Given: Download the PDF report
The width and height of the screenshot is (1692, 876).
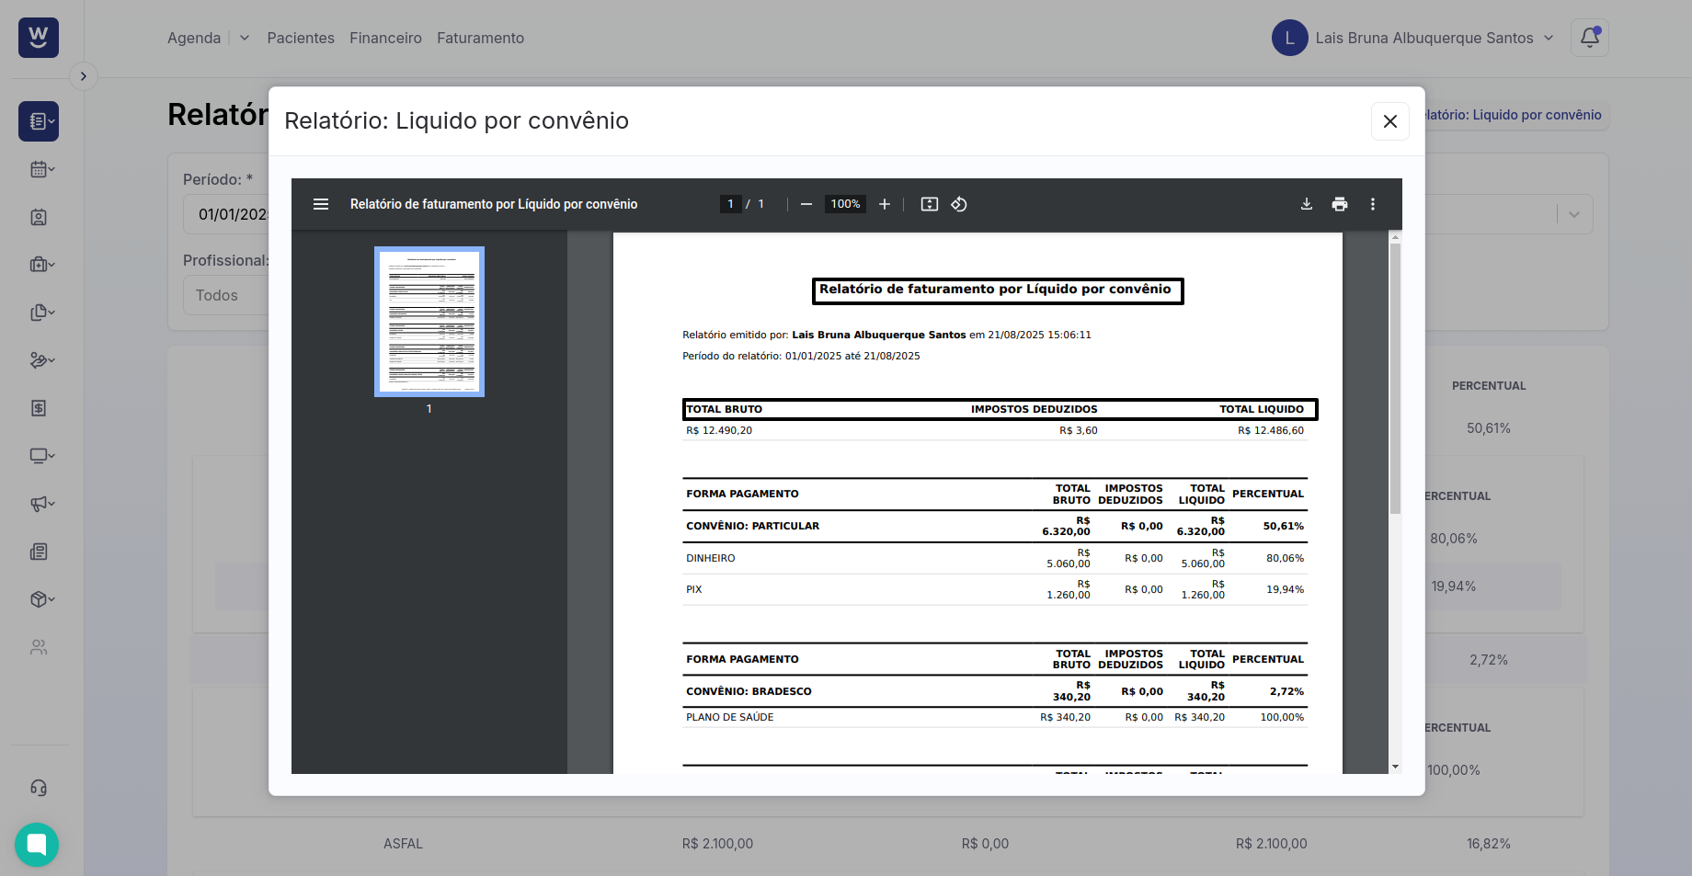Looking at the screenshot, I should tap(1307, 204).
